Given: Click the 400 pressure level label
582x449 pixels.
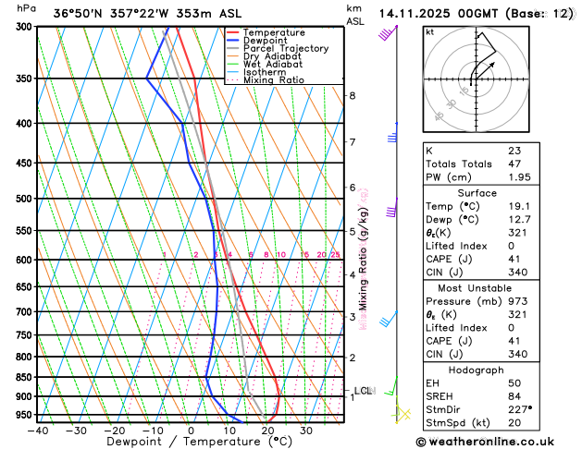Looking at the screenshot, I should 26,124.
